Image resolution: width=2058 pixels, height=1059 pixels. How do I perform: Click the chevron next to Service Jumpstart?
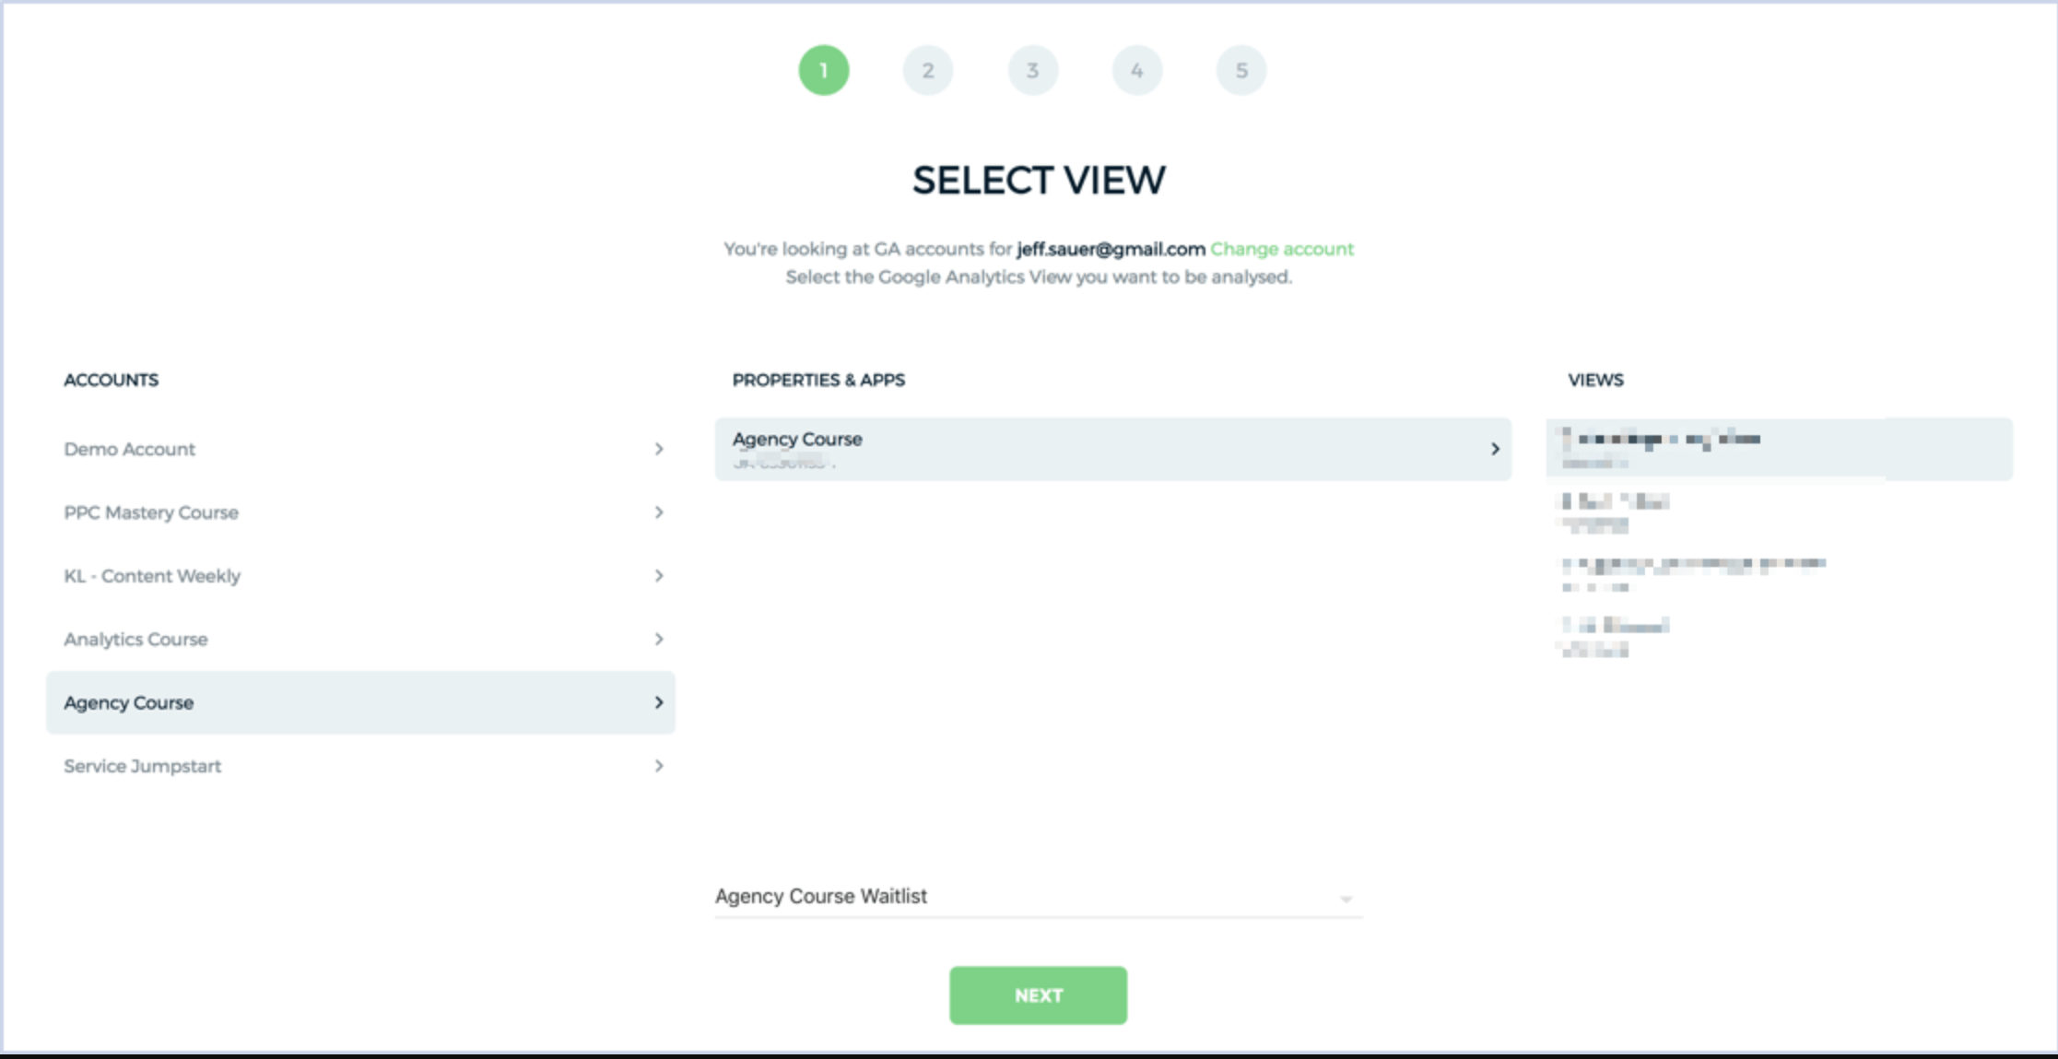pyautogui.click(x=658, y=766)
